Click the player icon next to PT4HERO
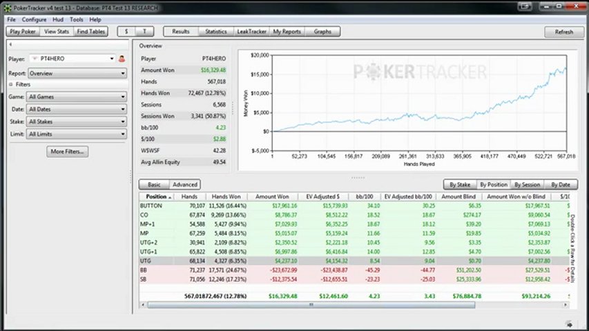This screenshot has width=589, height=331. coord(122,59)
